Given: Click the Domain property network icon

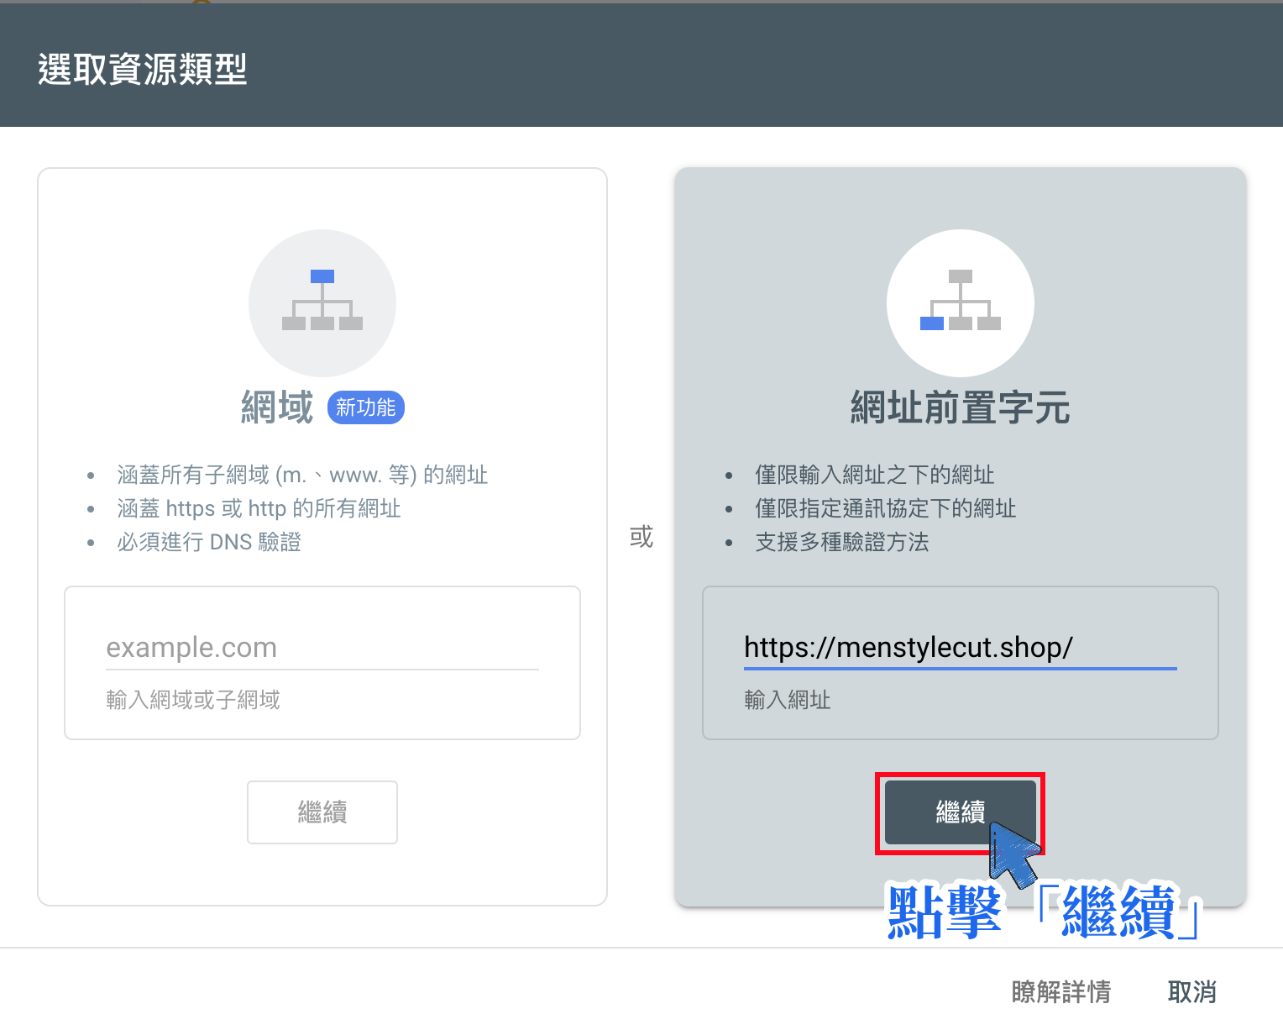Looking at the screenshot, I should pyautogui.click(x=322, y=302).
